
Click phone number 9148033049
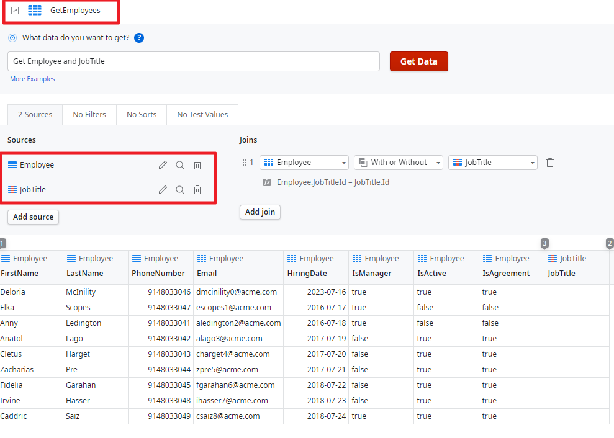tap(169, 416)
